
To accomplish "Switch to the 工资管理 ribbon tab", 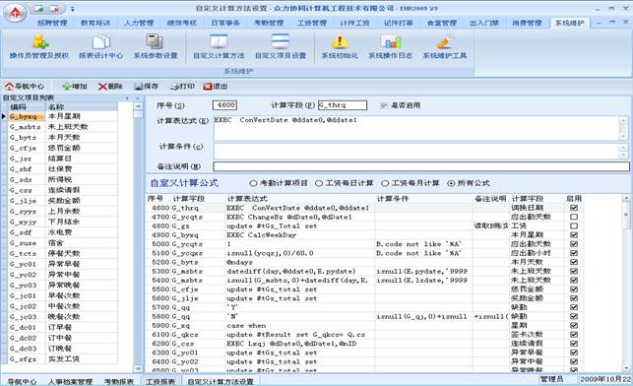I will pos(312,23).
